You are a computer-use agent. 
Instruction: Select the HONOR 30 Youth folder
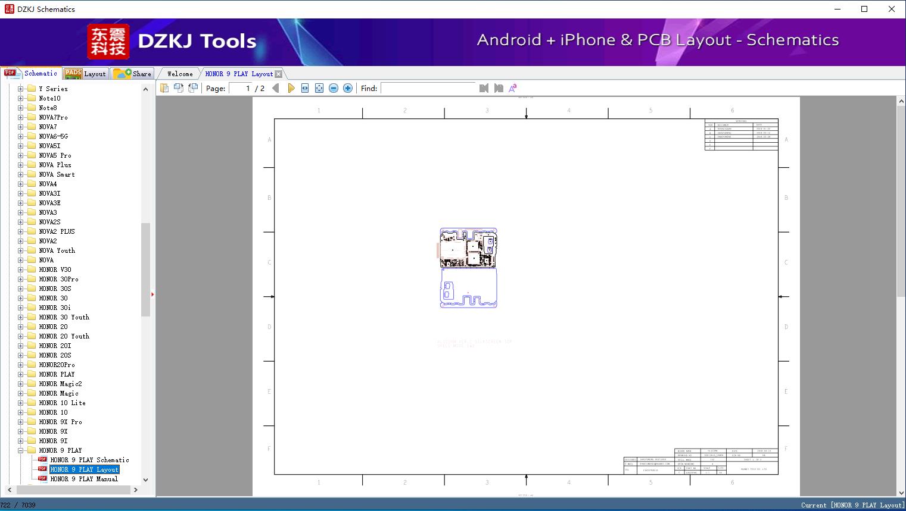[64, 317]
